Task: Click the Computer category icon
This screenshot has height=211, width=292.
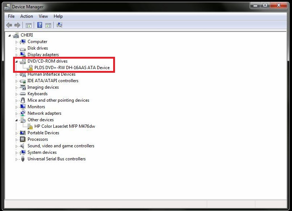Action: point(23,42)
